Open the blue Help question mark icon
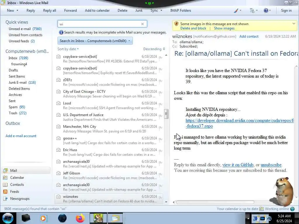 click(266, 10)
